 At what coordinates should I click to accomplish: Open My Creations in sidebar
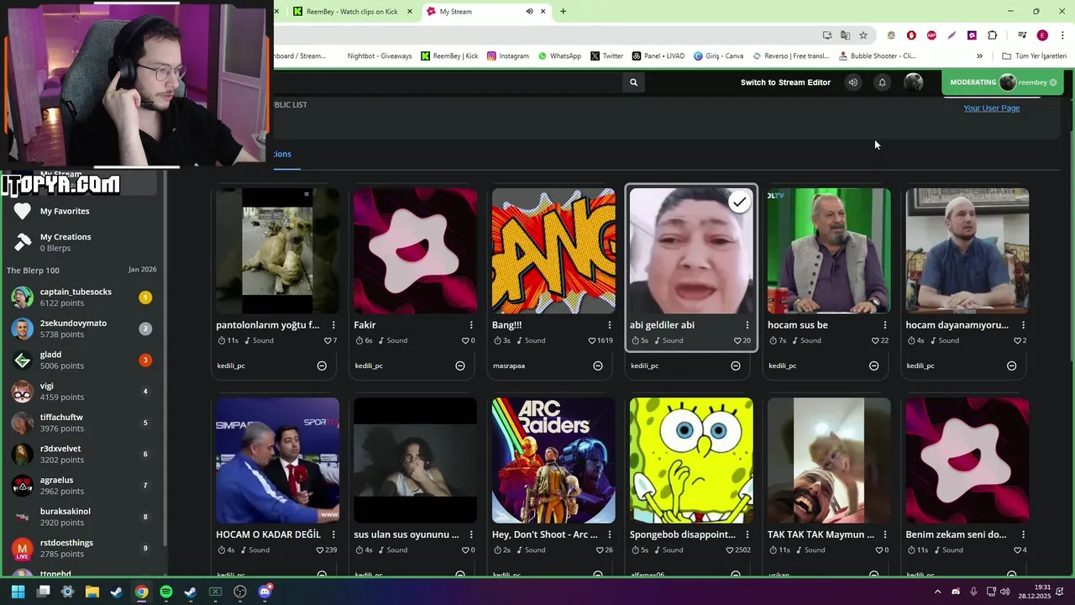click(x=66, y=242)
